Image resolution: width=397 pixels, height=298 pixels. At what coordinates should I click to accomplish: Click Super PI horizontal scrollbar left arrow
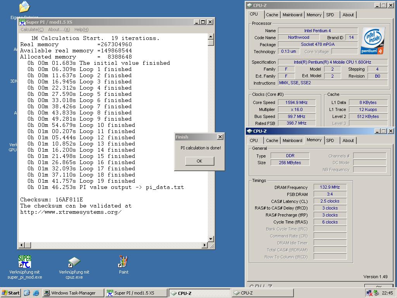22,245
